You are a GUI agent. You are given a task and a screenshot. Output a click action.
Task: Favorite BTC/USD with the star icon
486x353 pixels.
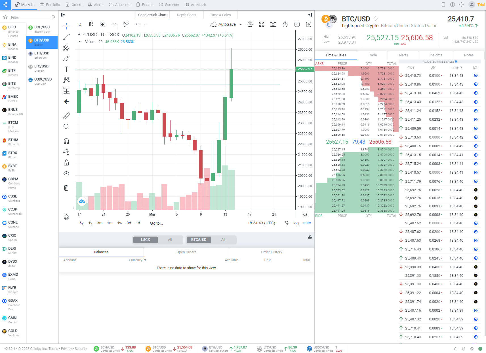click(375, 19)
